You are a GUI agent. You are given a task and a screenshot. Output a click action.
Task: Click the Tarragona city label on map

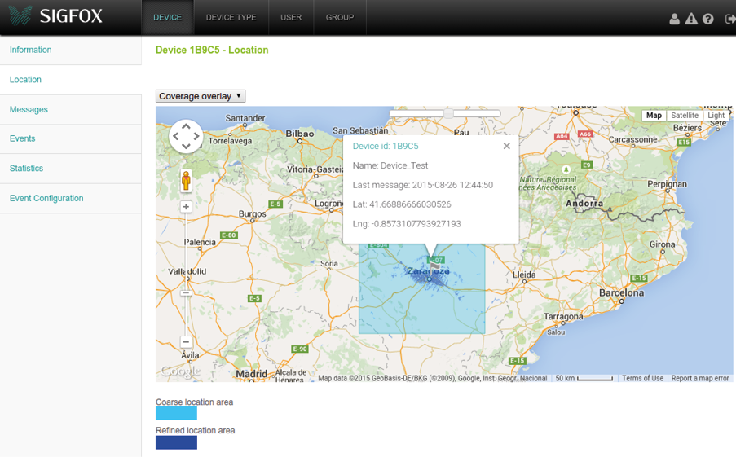pos(563,317)
